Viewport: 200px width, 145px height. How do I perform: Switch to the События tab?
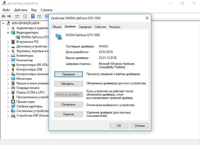point(100,27)
